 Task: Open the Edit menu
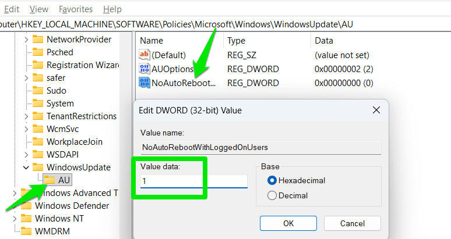coord(12,9)
